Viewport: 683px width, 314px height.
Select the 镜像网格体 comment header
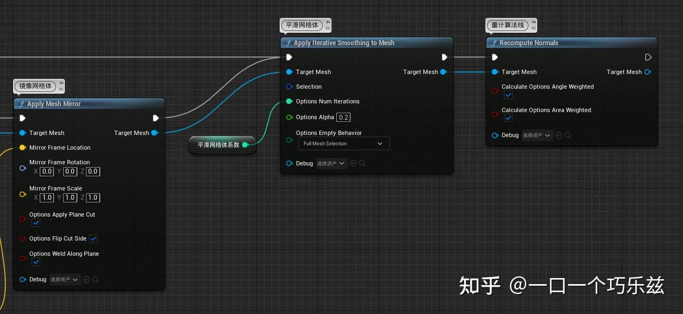[35, 86]
